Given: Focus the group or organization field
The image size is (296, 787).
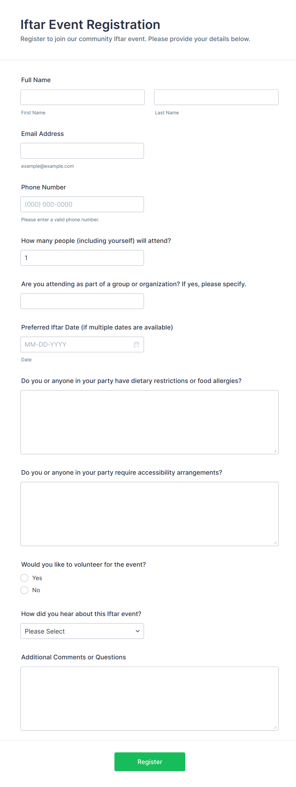Looking at the screenshot, I should click(82, 301).
